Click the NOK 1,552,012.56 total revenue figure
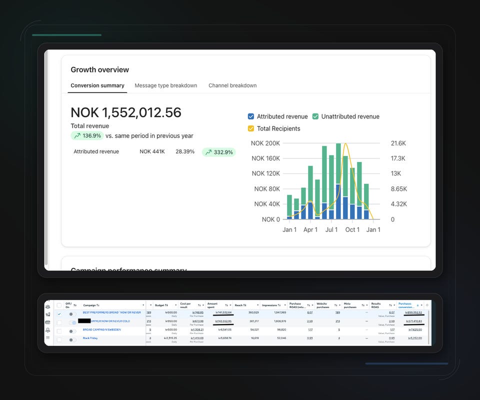This screenshot has height=400, width=480. pyautogui.click(x=126, y=112)
